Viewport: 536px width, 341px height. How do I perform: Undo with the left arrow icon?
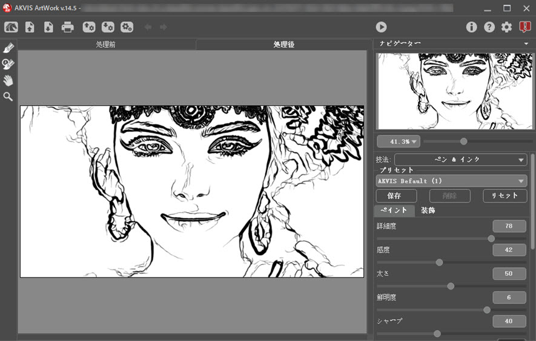point(148,27)
